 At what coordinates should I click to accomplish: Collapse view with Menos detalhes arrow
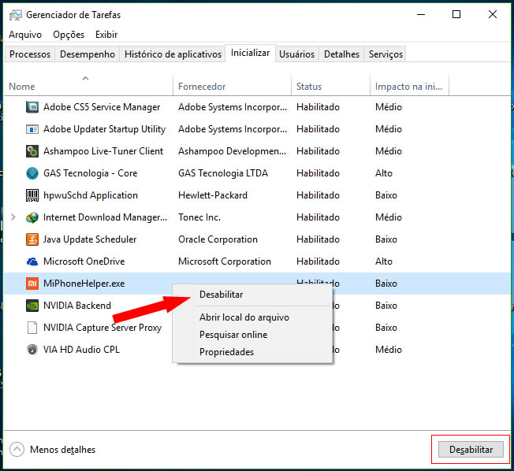click(17, 450)
